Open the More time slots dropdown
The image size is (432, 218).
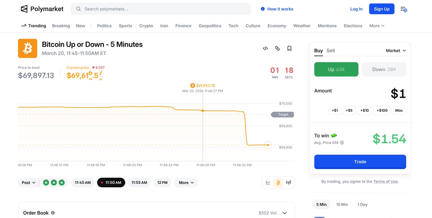click(186, 182)
